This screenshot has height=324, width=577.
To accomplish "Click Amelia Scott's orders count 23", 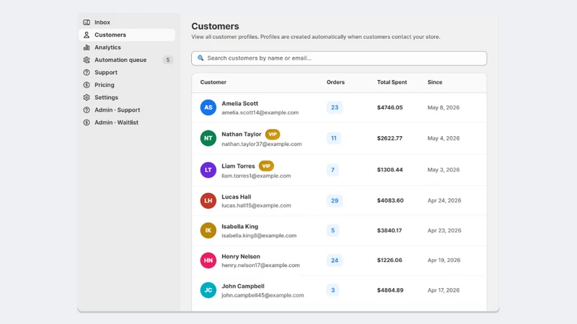I will (x=335, y=107).
